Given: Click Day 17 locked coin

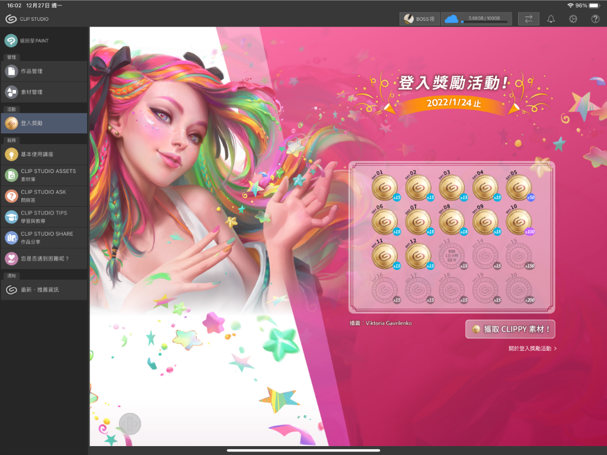Looking at the screenshot, I should click(418, 290).
